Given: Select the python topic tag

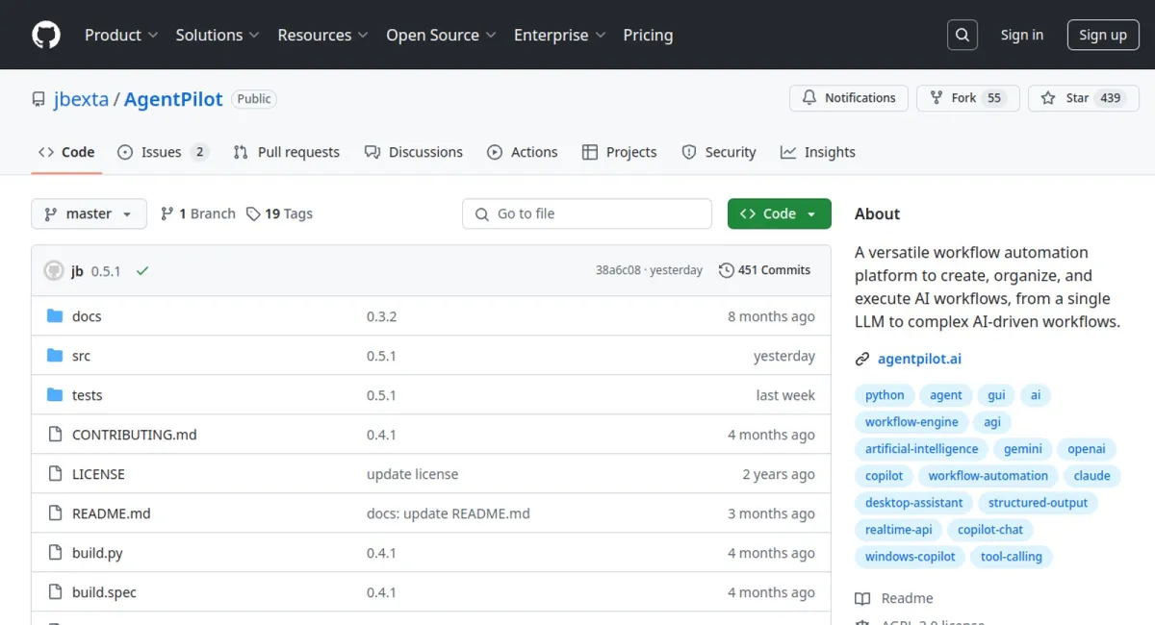Looking at the screenshot, I should (885, 395).
